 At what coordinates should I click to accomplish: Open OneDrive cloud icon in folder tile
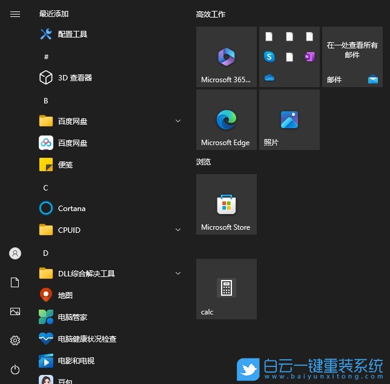tap(269, 78)
